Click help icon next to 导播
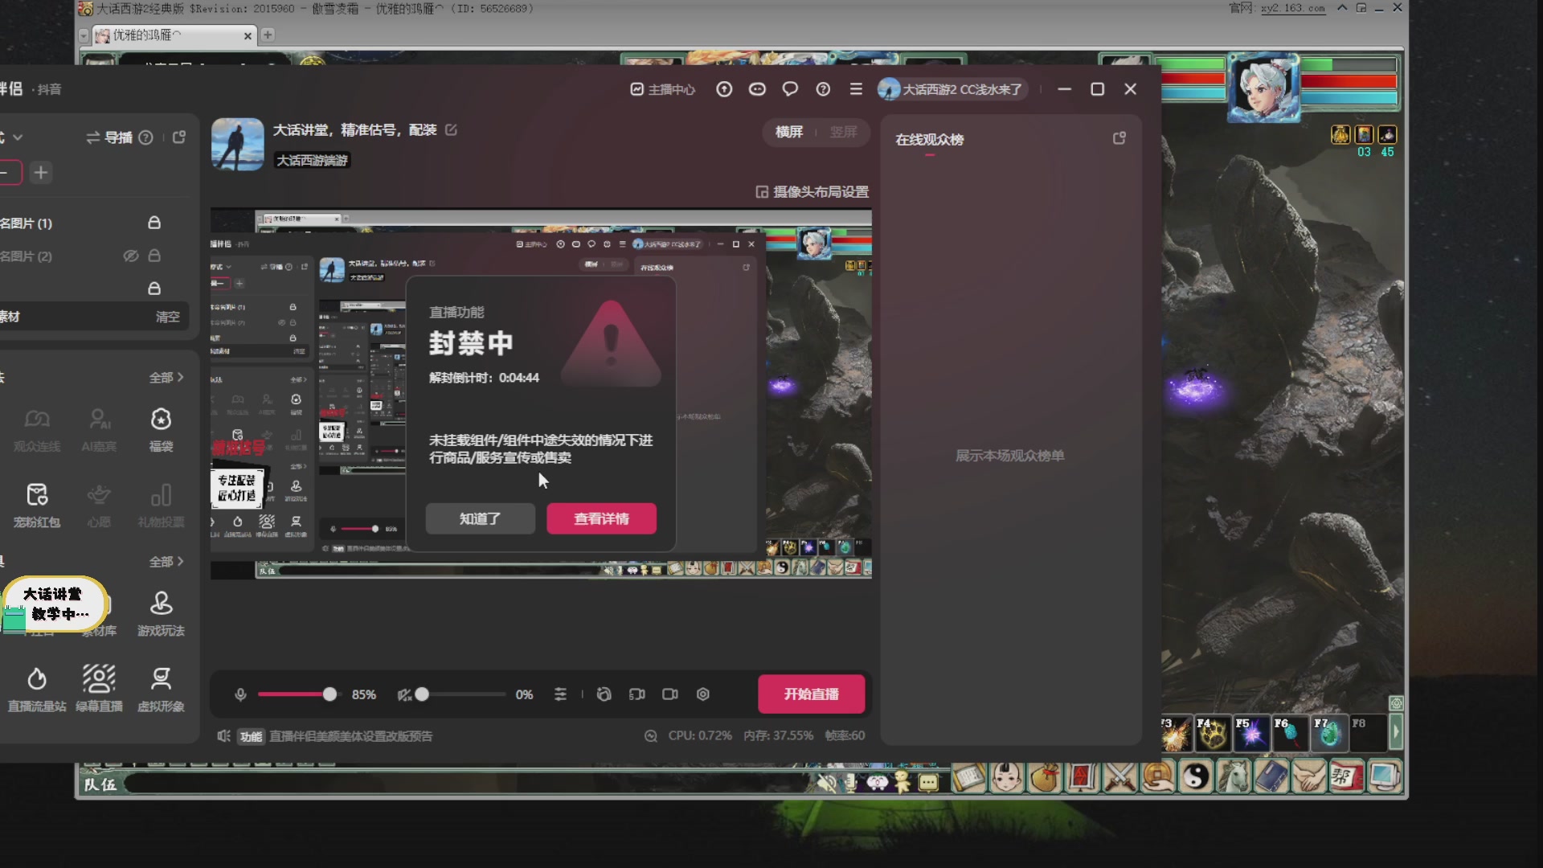 (x=145, y=137)
